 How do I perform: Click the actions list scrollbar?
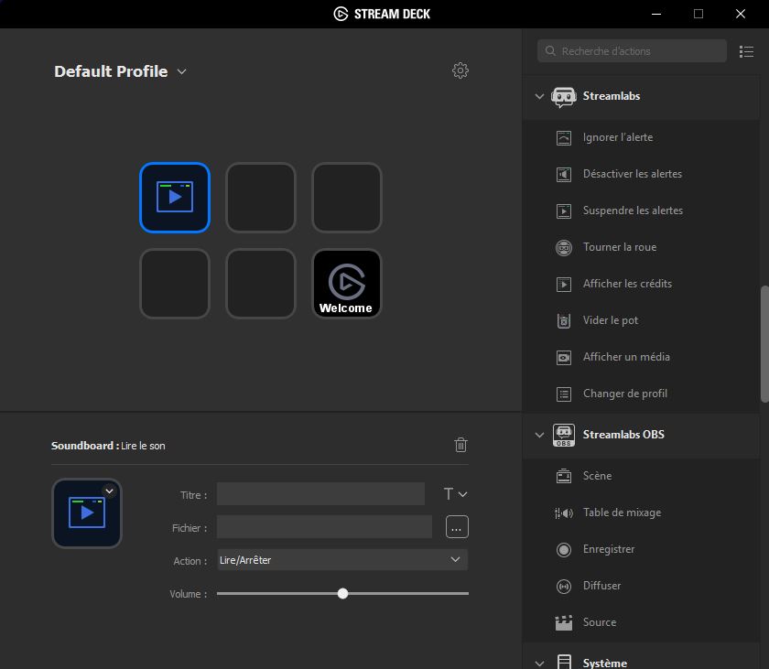764,344
